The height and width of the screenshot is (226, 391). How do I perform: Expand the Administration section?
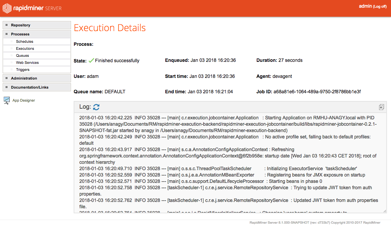(37, 78)
